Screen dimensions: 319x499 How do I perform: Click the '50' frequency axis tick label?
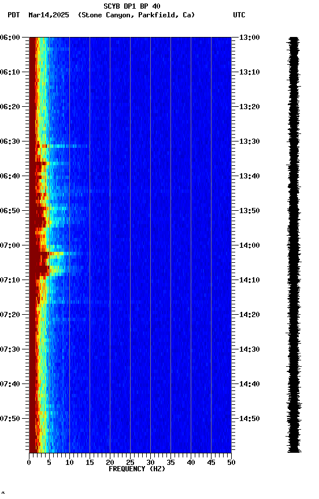[x=232, y=463]
